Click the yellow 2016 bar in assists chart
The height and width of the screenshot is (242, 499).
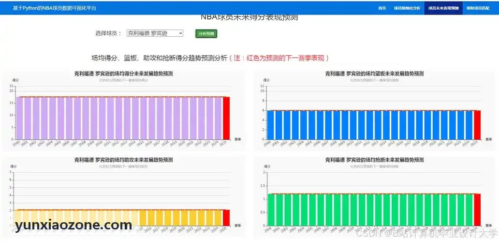pyautogui.click(x=152, y=218)
